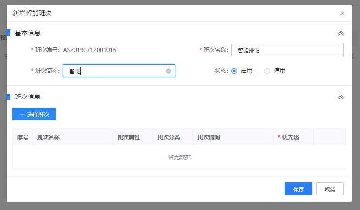This screenshot has height=210, width=360.
Task: Click the 班次分类 column header
Action: 169,137
